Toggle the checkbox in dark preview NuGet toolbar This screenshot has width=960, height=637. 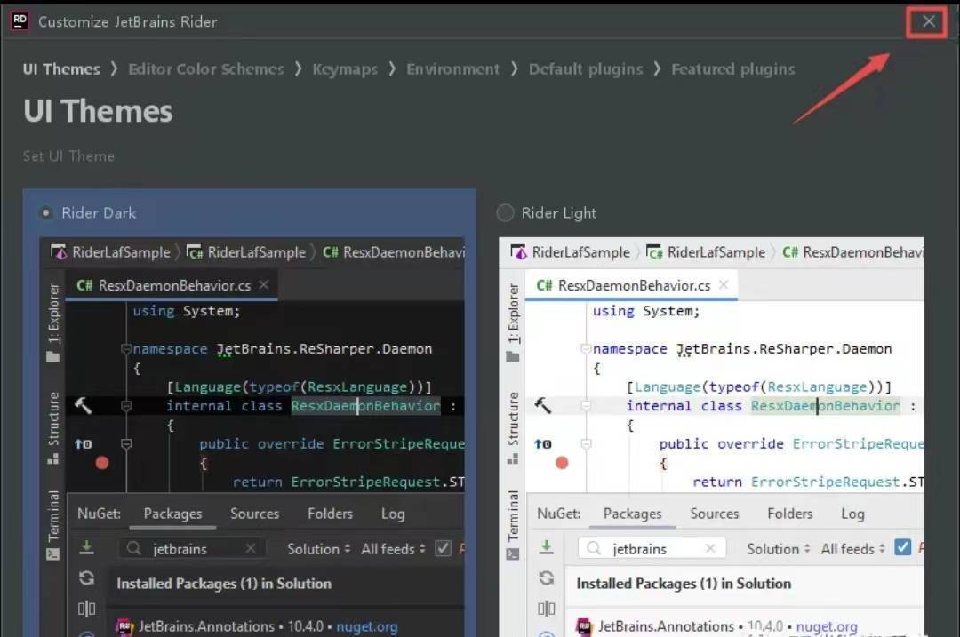pyautogui.click(x=443, y=548)
